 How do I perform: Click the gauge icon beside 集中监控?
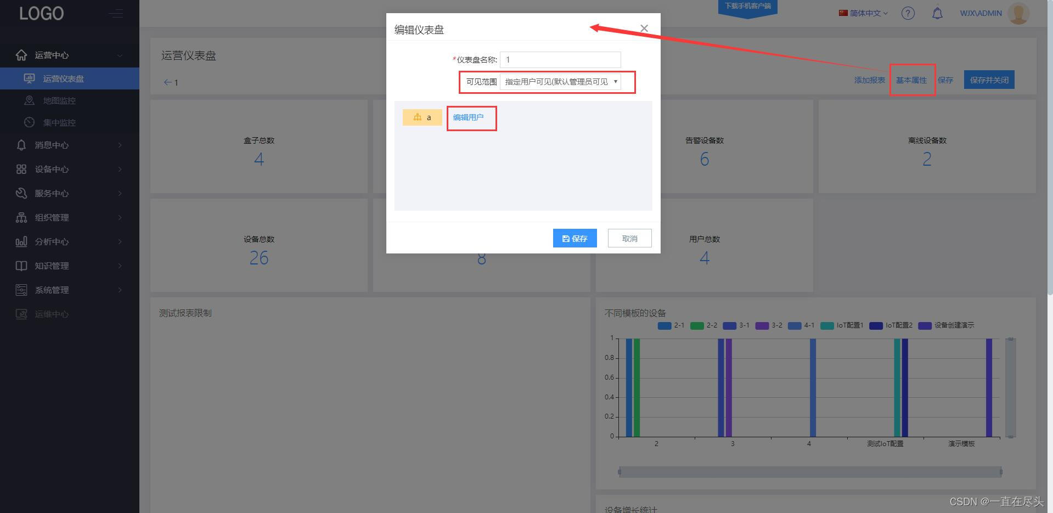click(30, 122)
